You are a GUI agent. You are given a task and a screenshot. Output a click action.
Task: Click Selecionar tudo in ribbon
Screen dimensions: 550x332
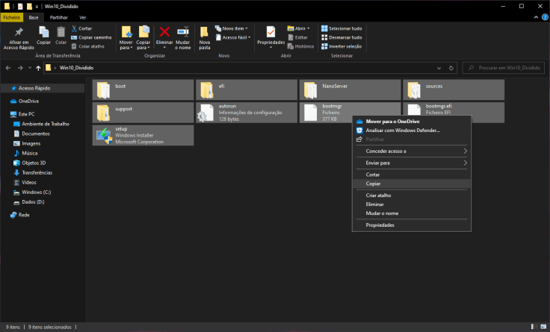pos(342,28)
